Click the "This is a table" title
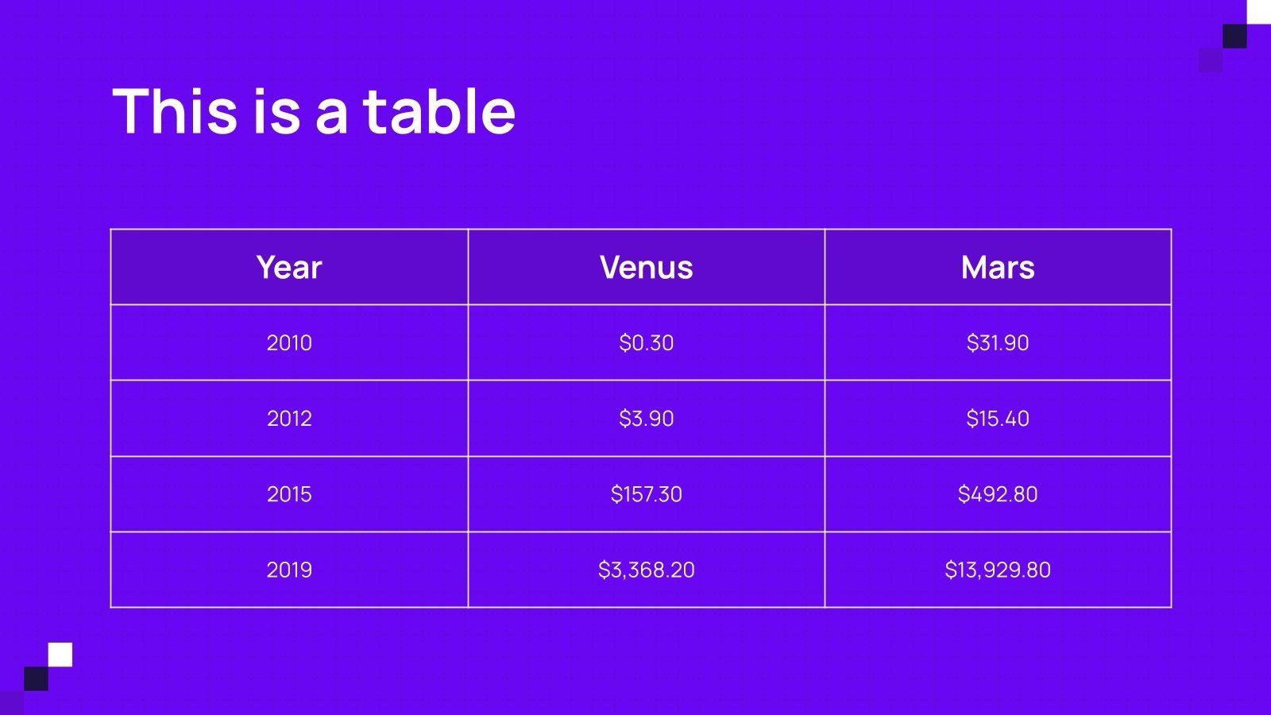 tap(314, 110)
